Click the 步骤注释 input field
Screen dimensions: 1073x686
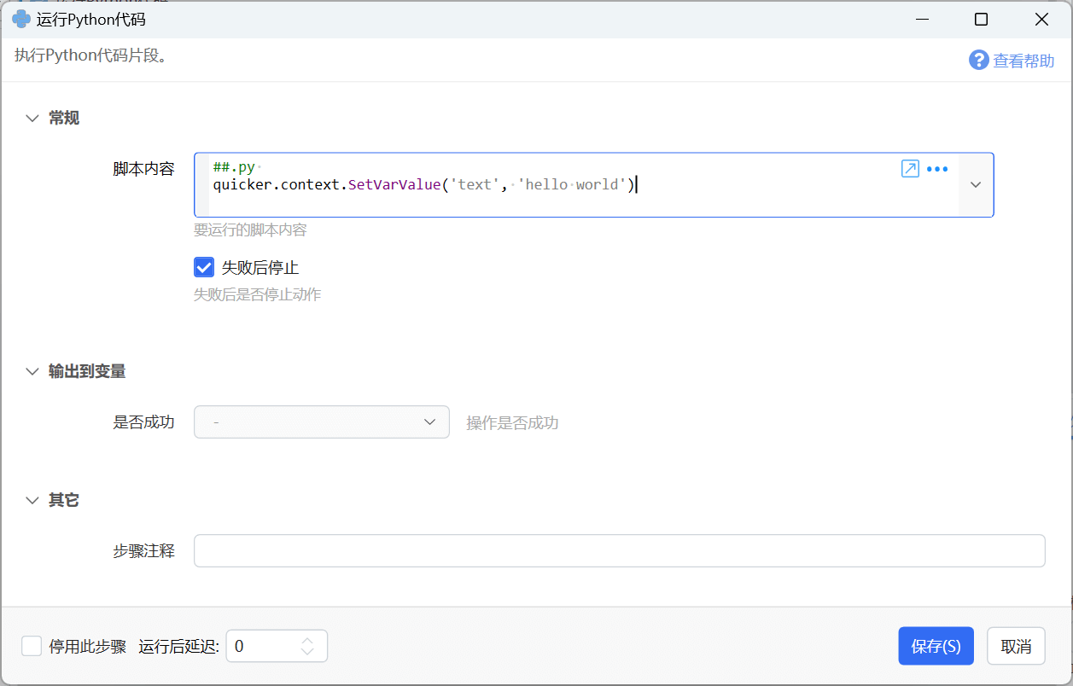coord(619,551)
